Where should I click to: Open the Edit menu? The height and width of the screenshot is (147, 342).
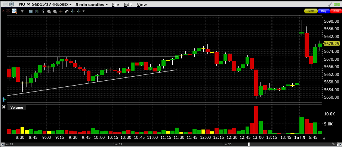click(x=128, y=4)
